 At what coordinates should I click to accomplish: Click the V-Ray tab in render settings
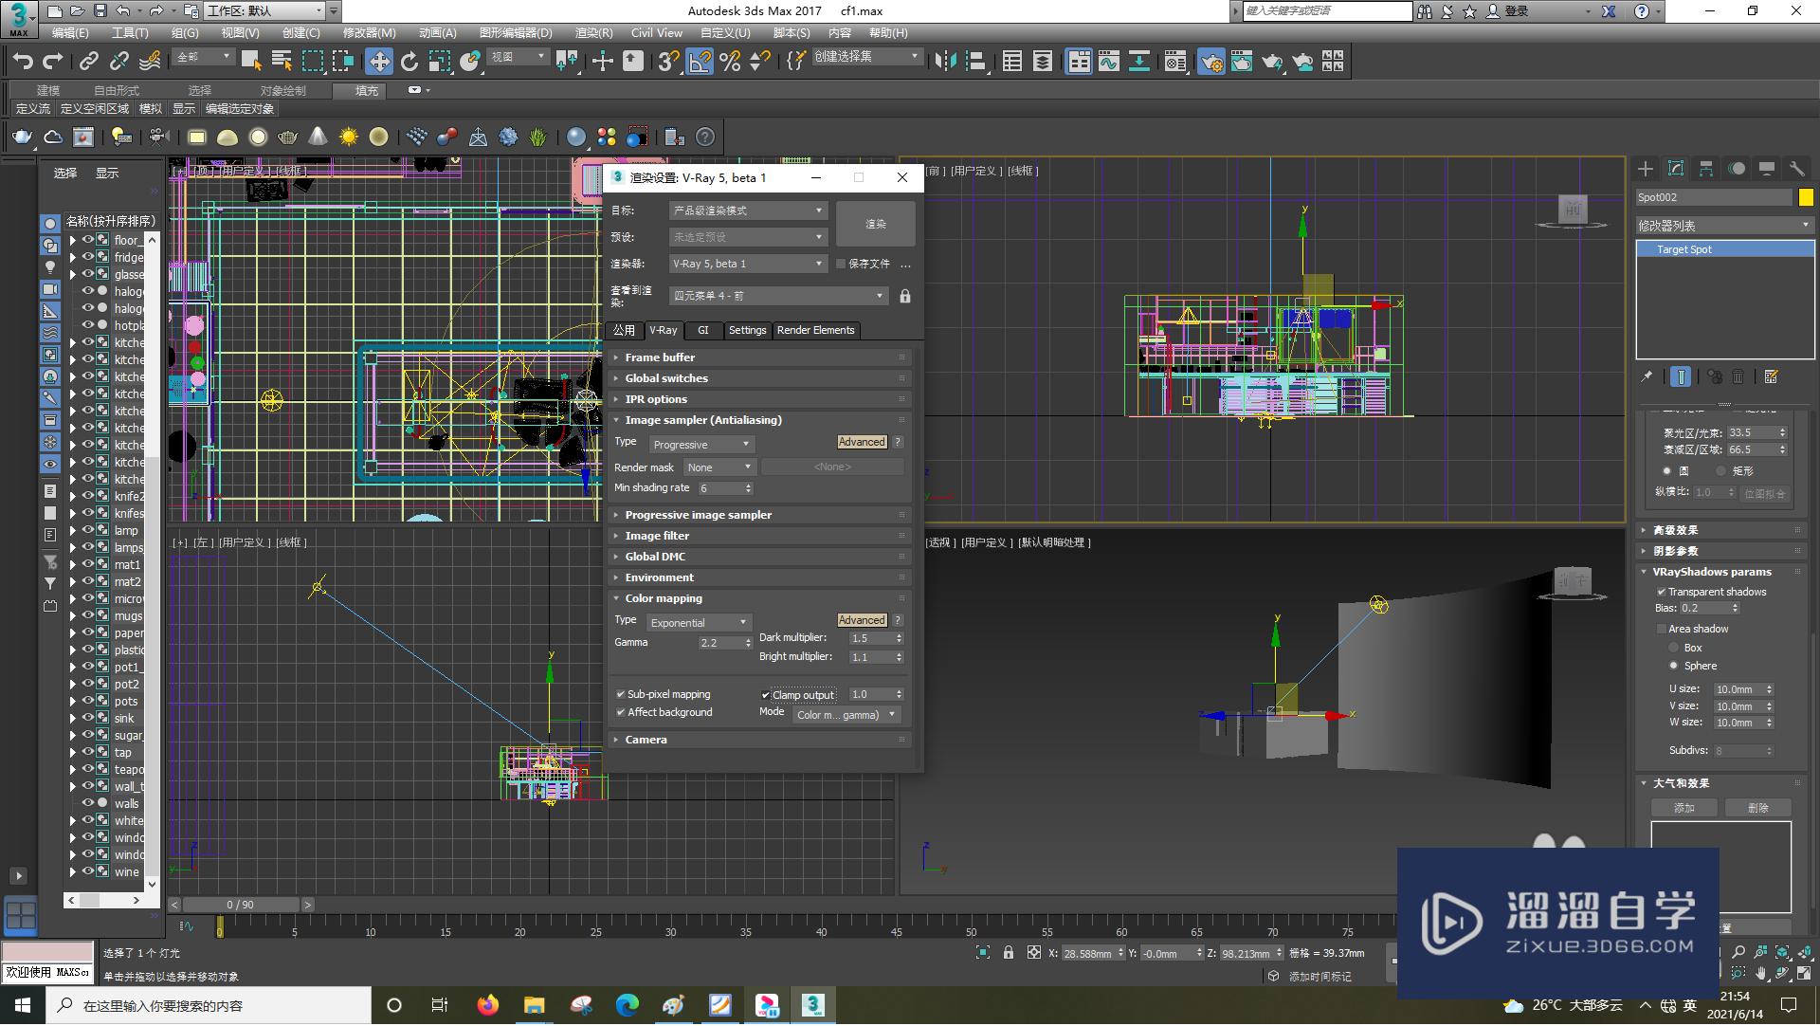[663, 330]
